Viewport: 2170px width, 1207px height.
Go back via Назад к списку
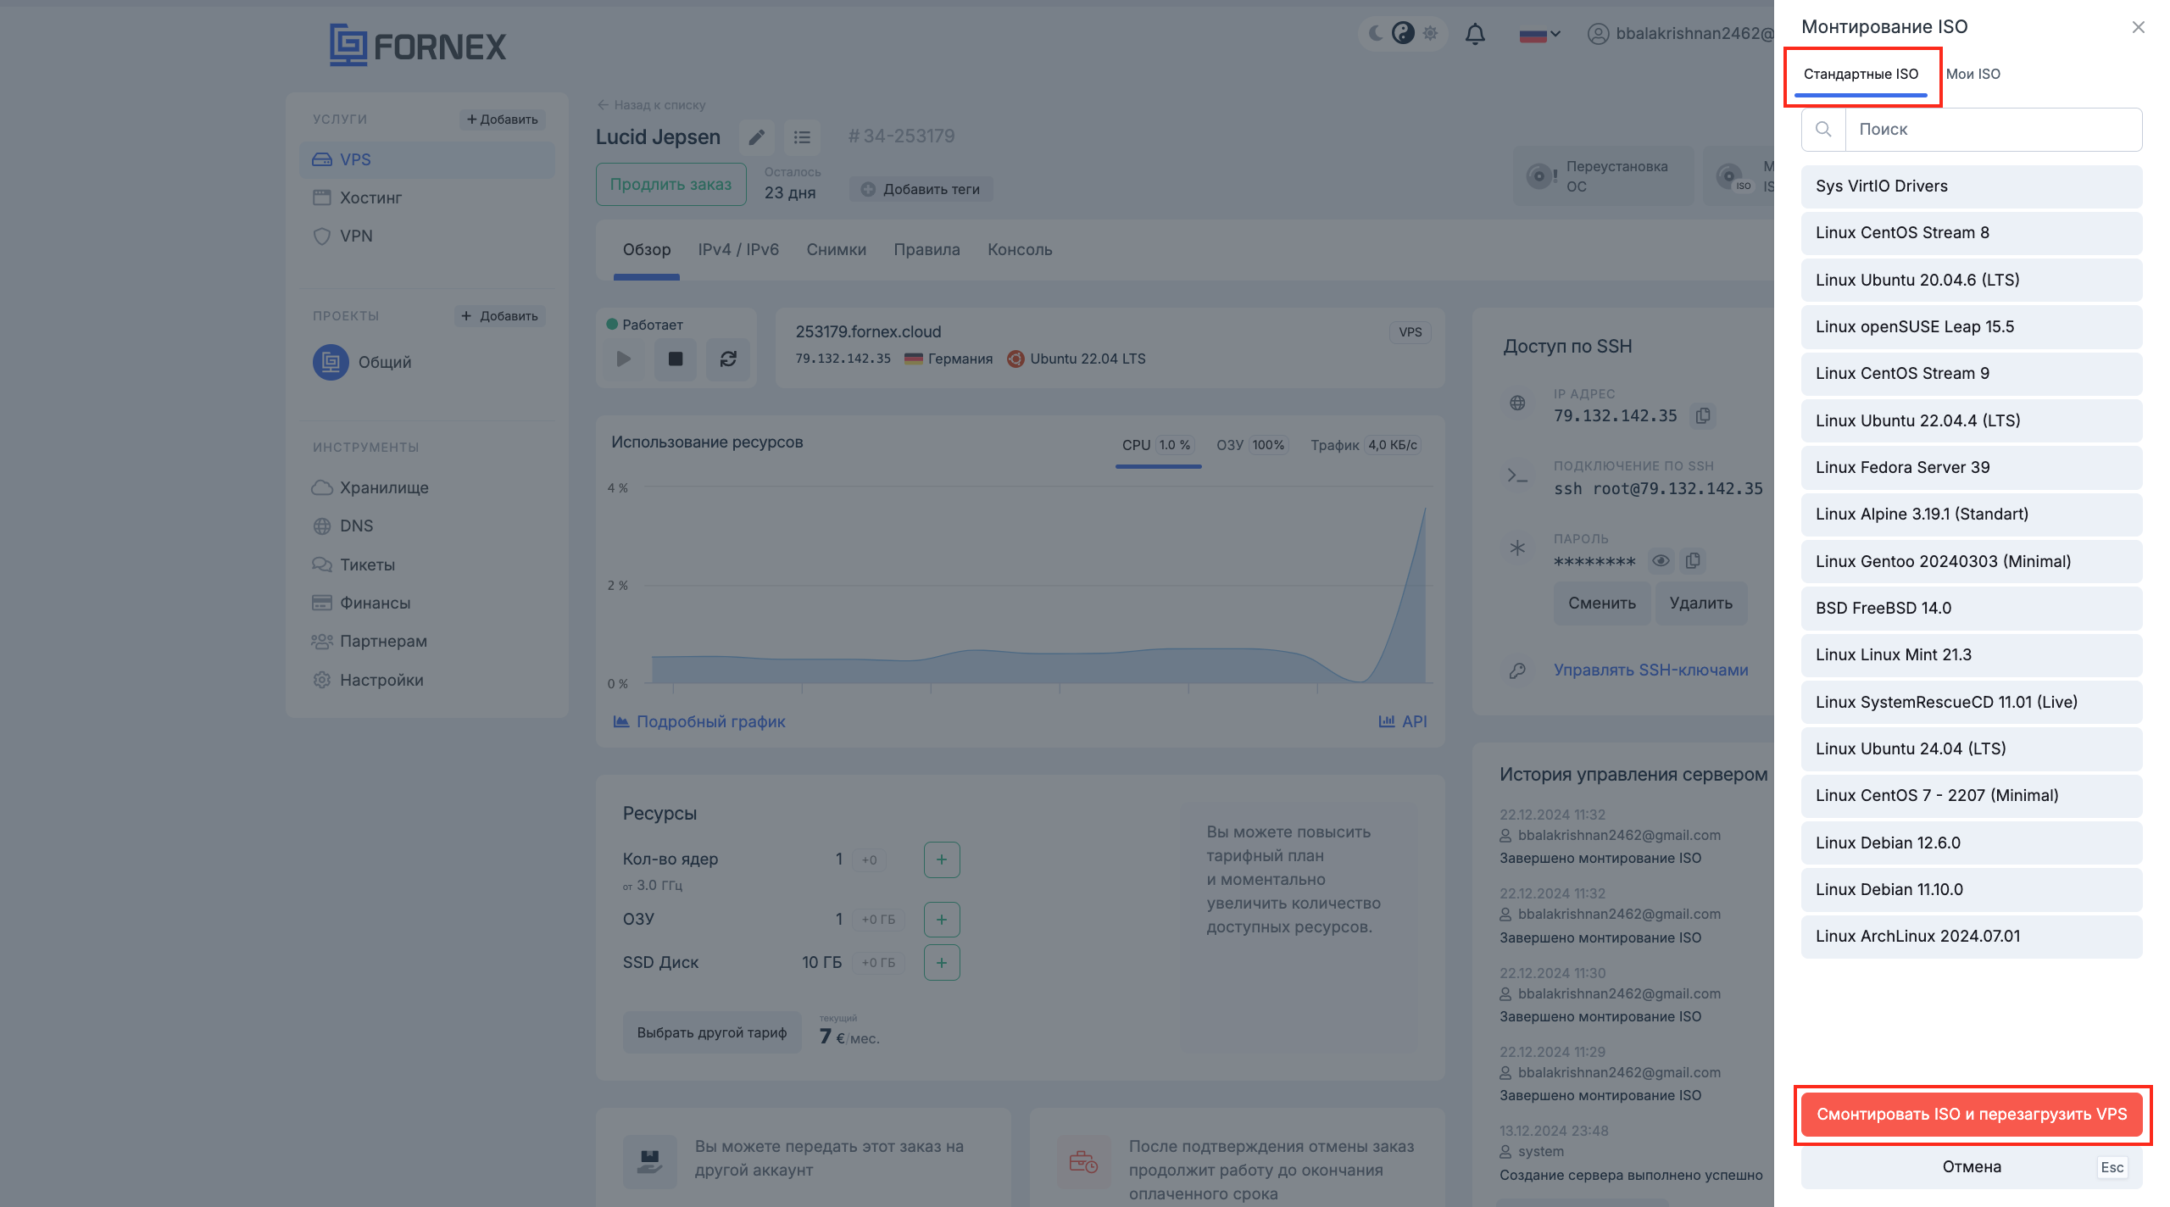click(x=651, y=105)
